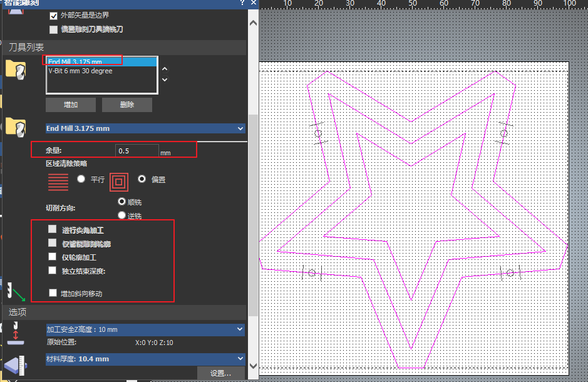Select the 偏置 offset radio button
Image resolution: width=588 pixels, height=382 pixels.
pos(142,179)
